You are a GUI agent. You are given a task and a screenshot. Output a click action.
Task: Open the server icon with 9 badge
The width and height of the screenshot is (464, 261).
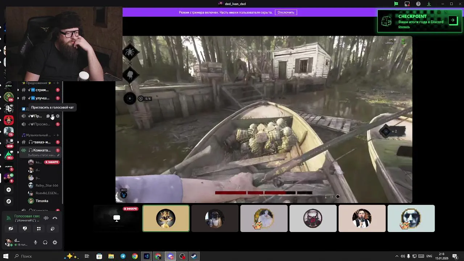(9, 178)
